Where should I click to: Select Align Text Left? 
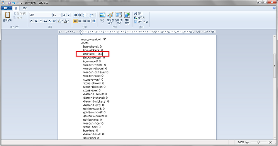pos(75,21)
